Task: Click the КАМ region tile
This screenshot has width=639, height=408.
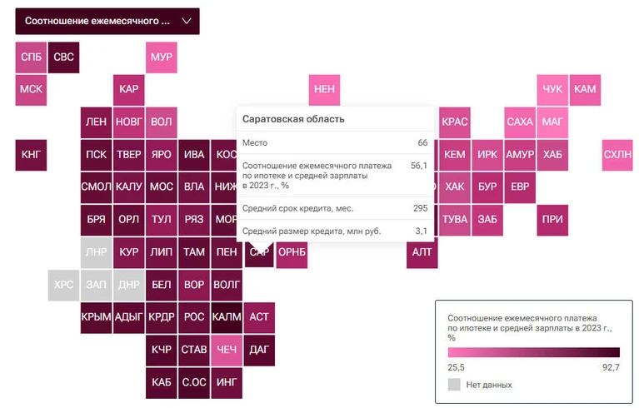Action: 585,90
